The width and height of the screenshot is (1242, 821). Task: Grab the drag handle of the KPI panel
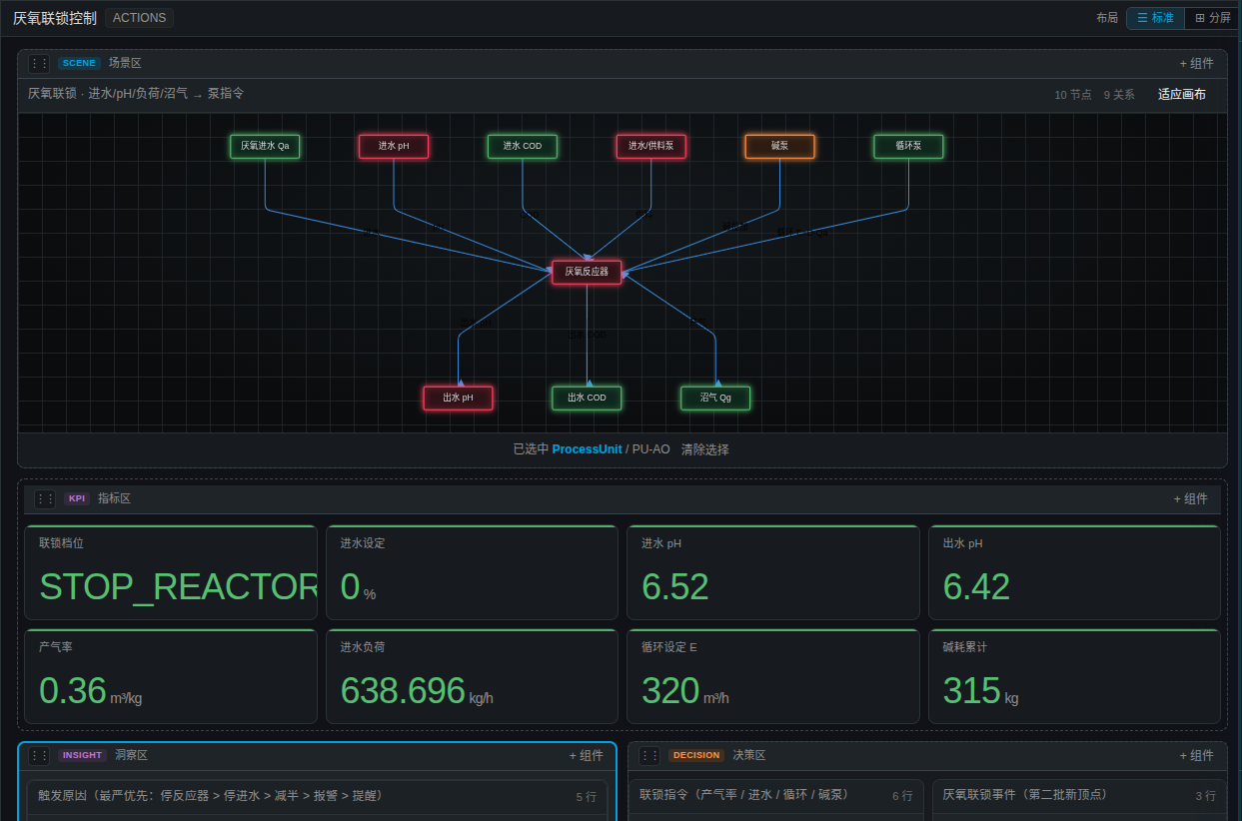(45, 498)
